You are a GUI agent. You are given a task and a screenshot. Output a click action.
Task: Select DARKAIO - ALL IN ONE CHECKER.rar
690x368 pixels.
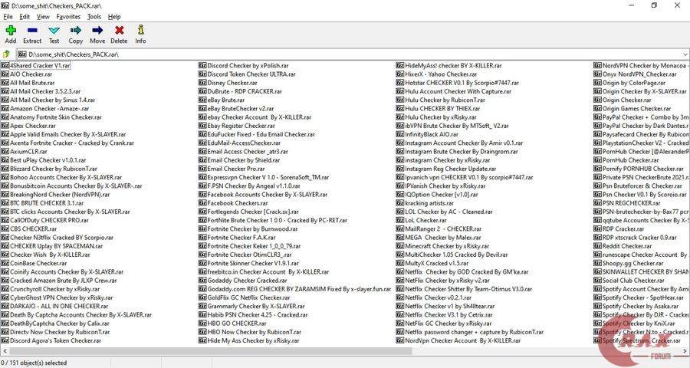(x=59, y=306)
